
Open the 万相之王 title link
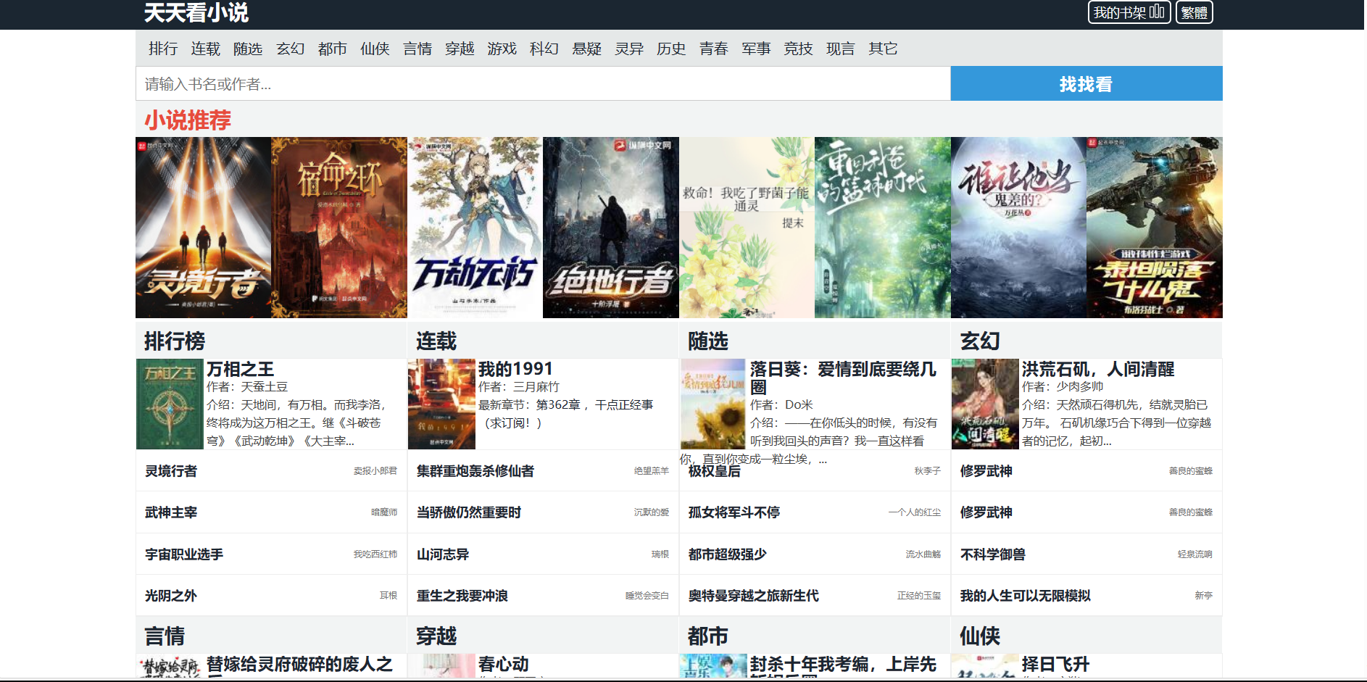[x=240, y=369]
